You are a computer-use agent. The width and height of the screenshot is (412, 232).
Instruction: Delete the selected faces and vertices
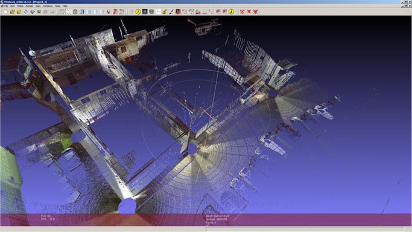point(255,11)
